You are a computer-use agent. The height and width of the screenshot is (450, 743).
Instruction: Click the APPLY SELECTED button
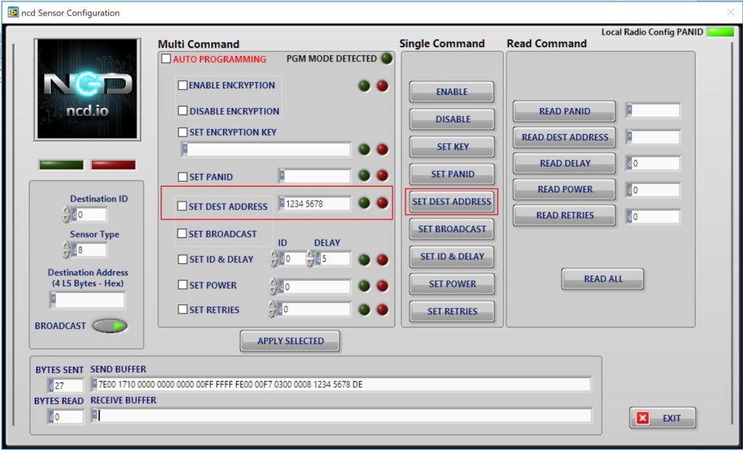[290, 341]
